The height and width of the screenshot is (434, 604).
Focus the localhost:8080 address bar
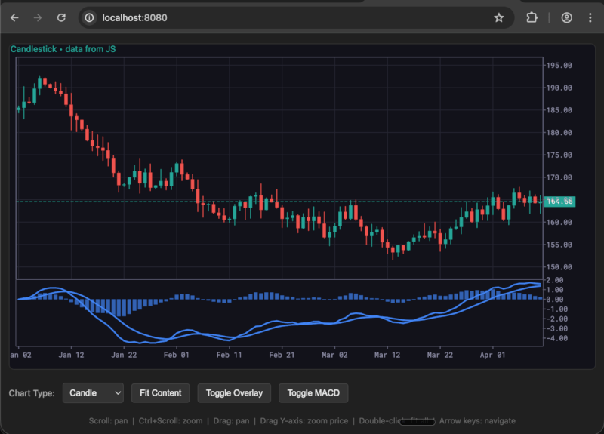[296, 17]
